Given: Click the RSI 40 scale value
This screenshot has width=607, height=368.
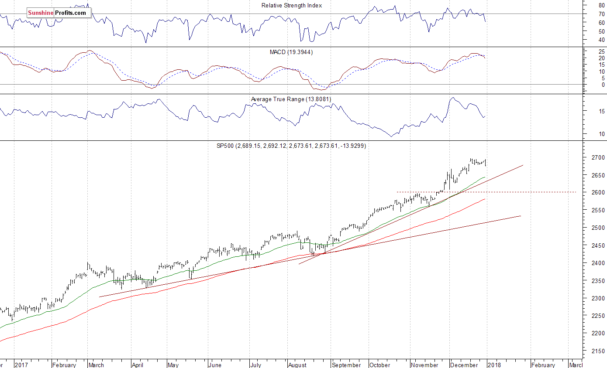Looking at the screenshot, I should point(602,40).
